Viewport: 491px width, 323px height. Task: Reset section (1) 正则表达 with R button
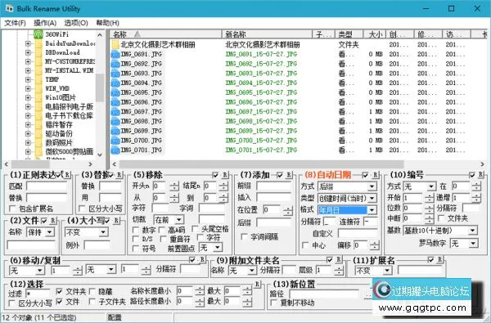[x=66, y=175]
